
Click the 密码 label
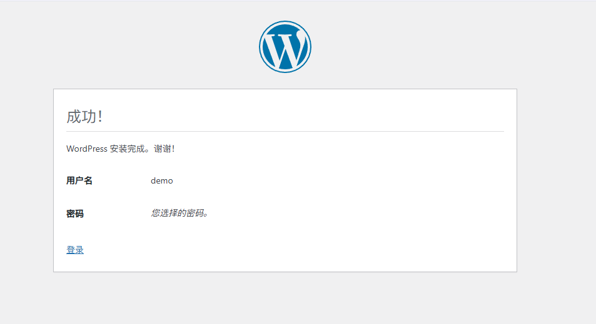pos(75,214)
